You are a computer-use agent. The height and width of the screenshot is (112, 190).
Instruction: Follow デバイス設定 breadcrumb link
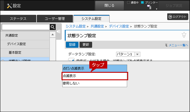[119, 26]
